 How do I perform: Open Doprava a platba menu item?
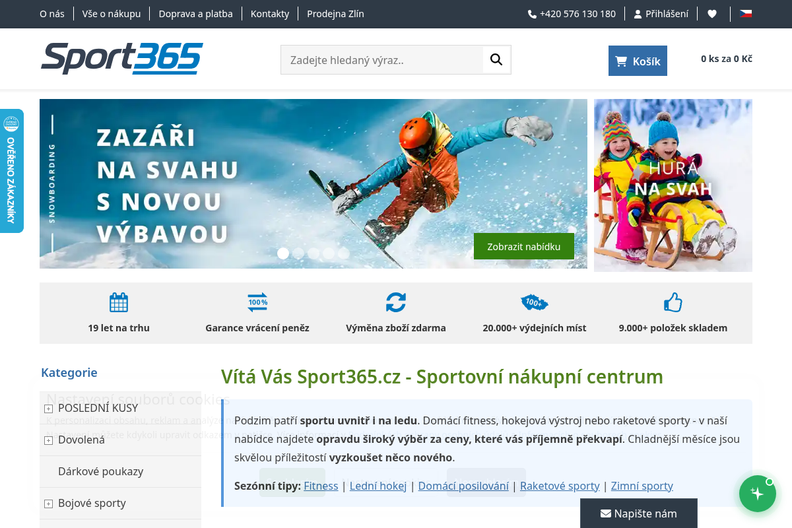tap(196, 14)
